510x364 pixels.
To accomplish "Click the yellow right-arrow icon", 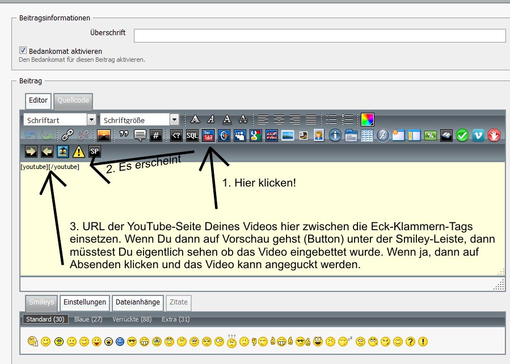I will [x=31, y=151].
